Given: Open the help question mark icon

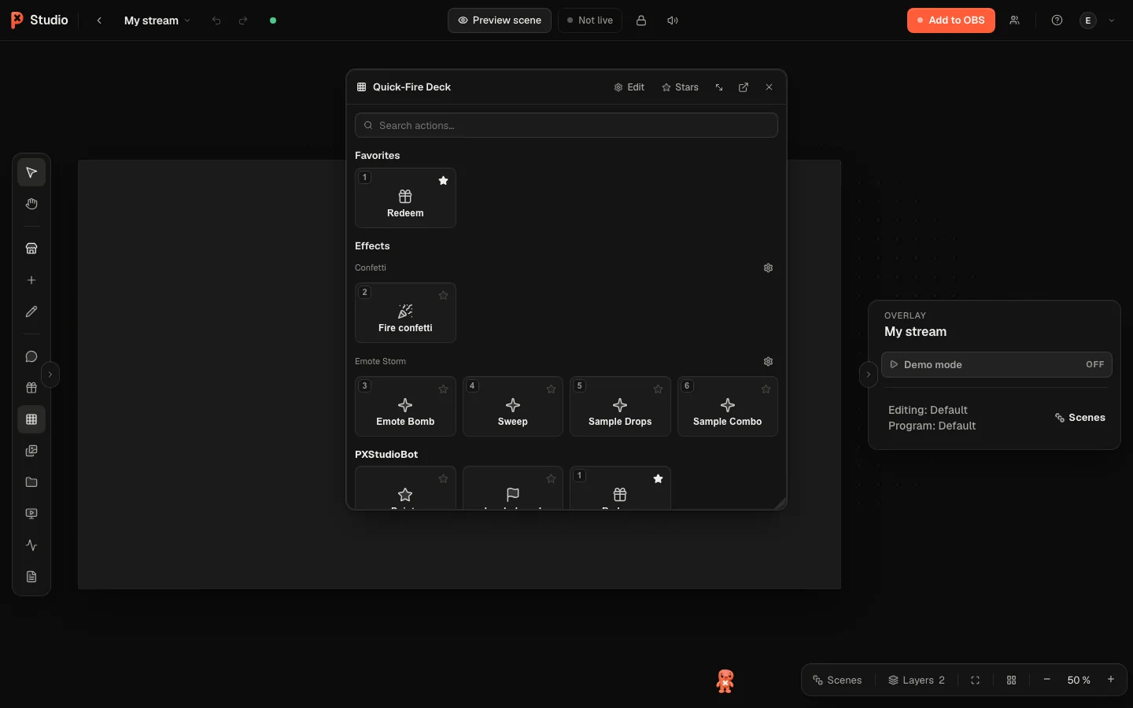Looking at the screenshot, I should click(1057, 20).
